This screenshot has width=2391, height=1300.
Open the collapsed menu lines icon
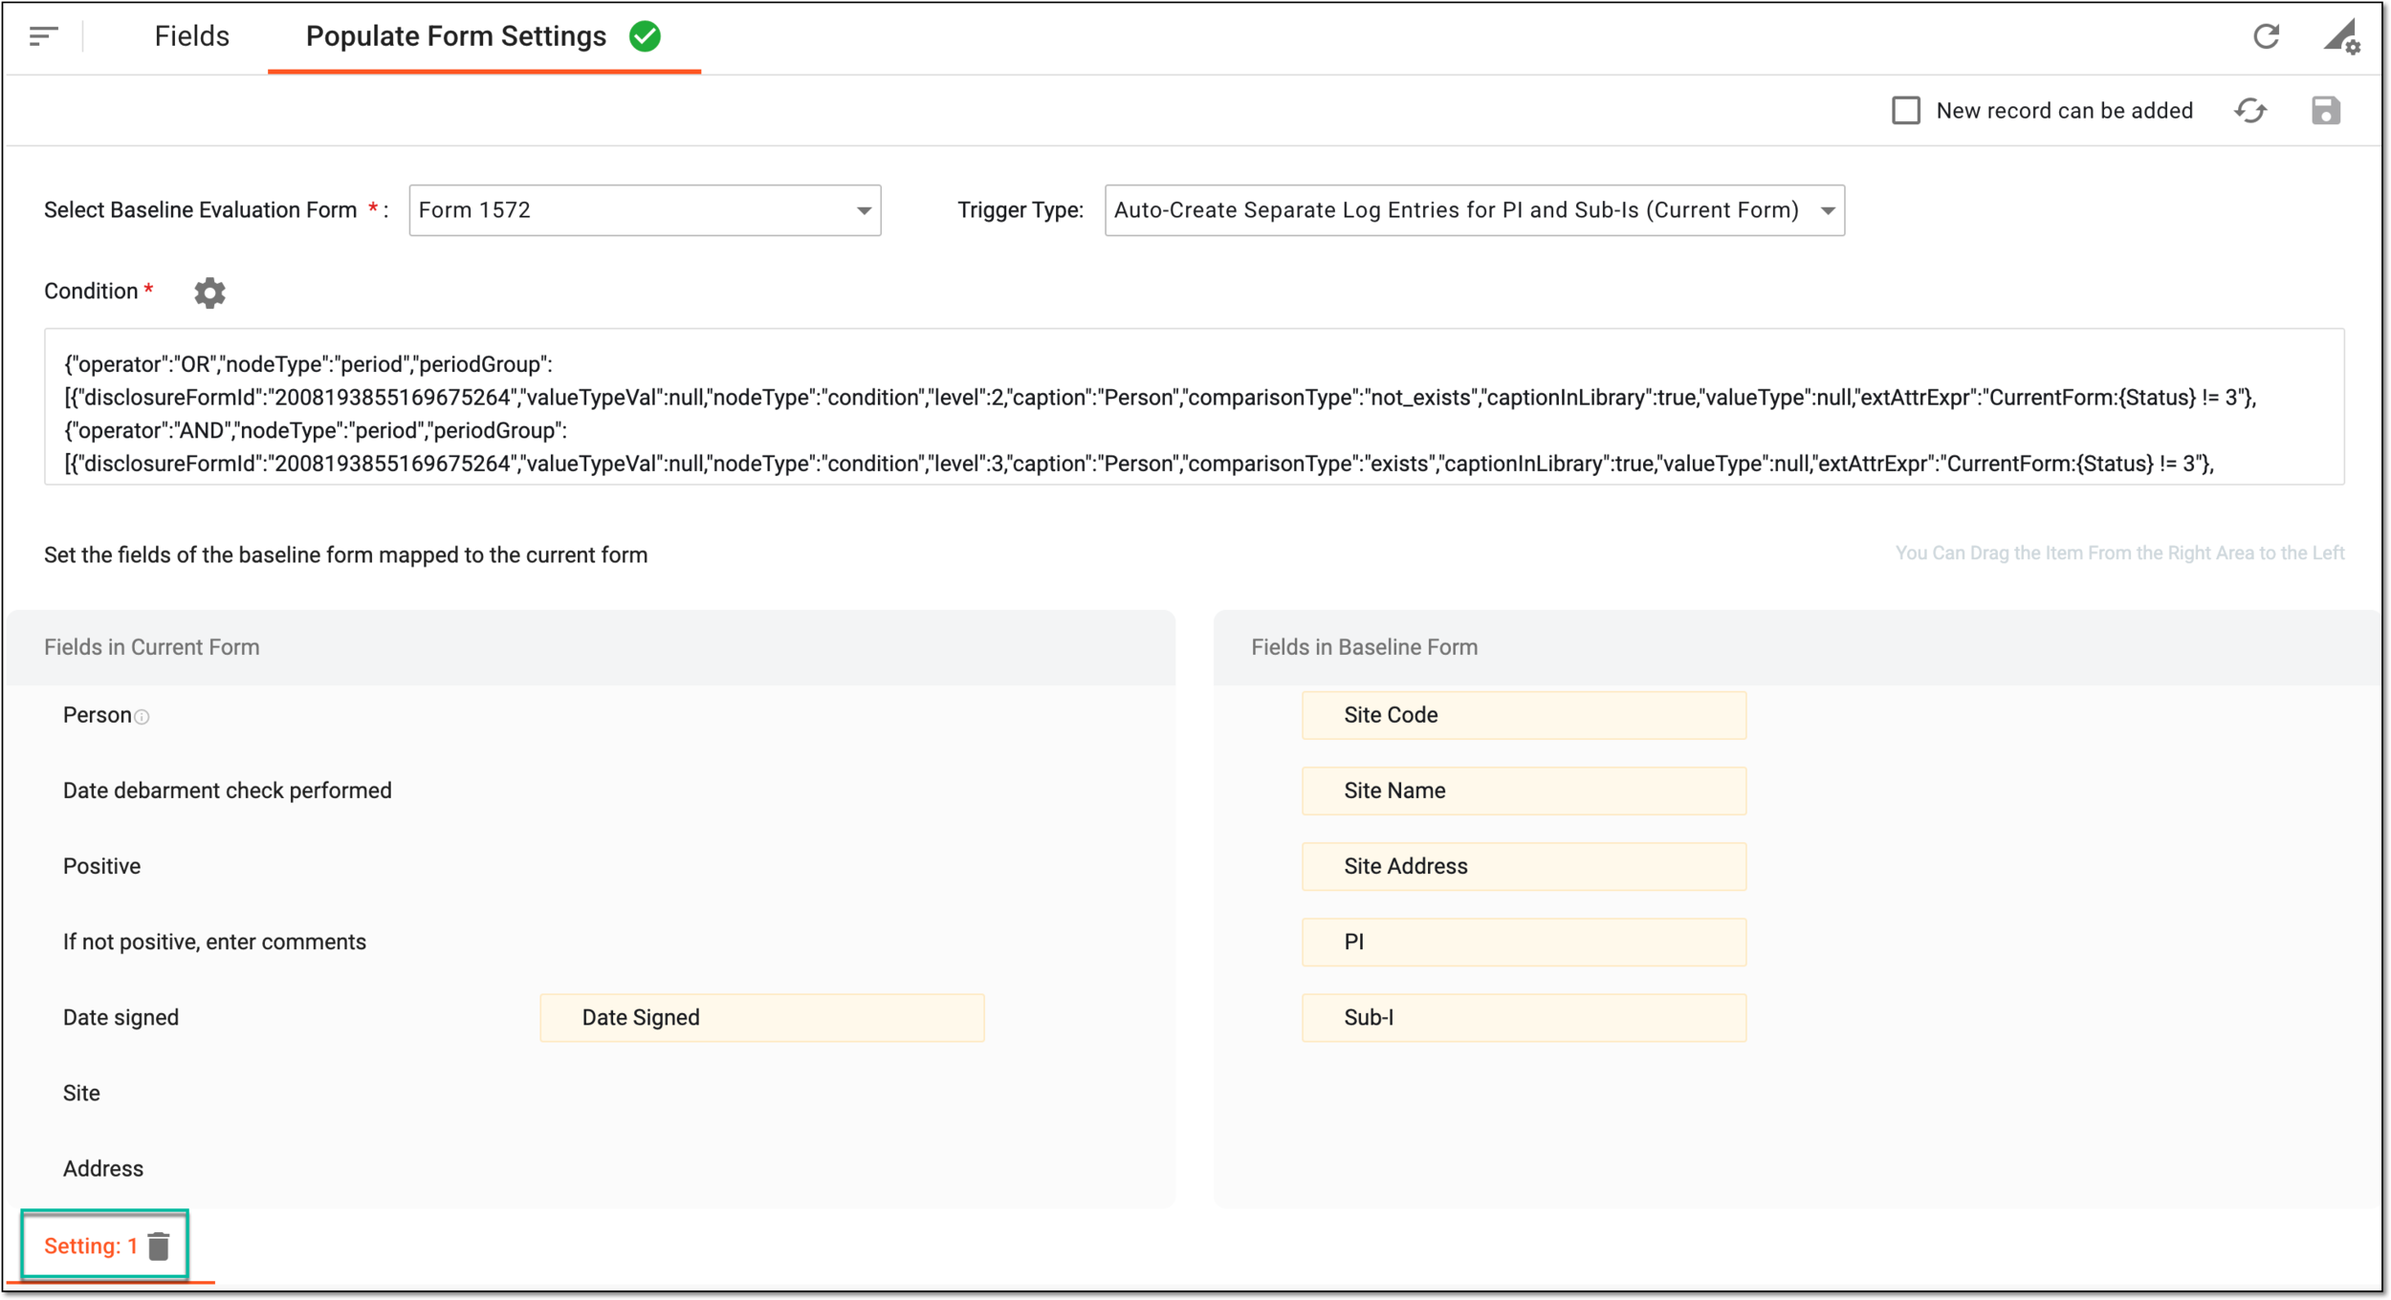pyautogui.click(x=44, y=36)
